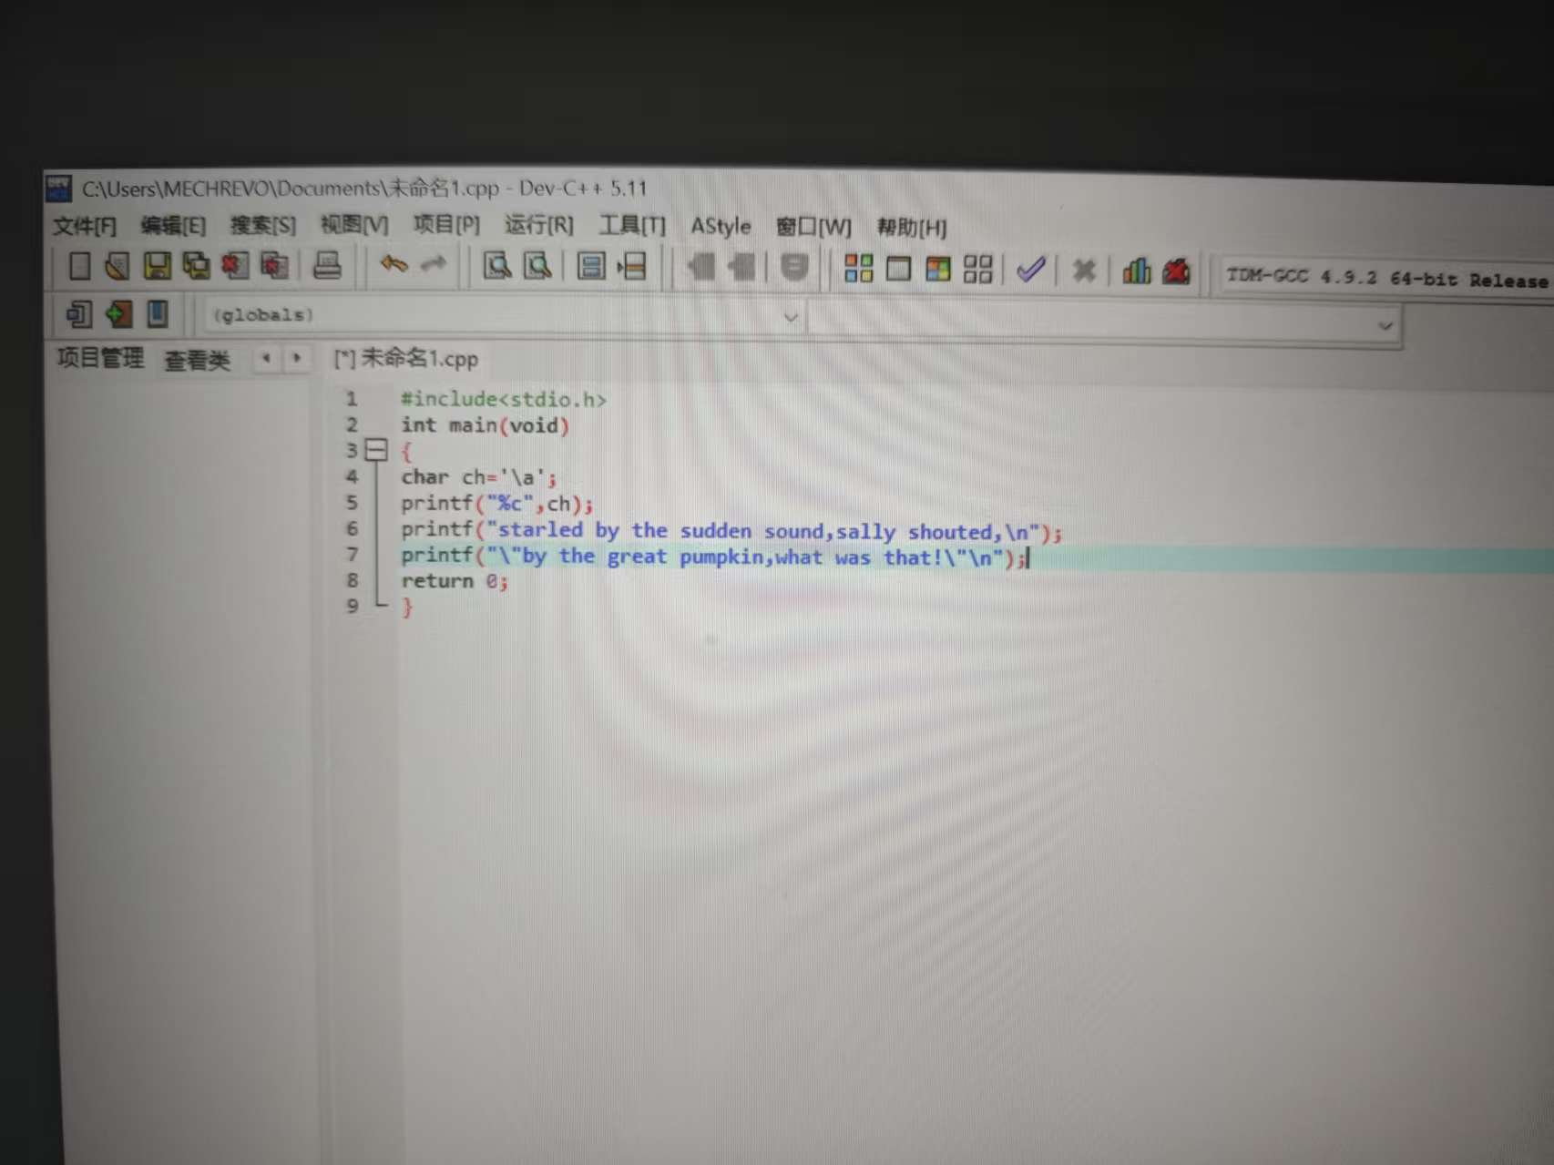
Task: Click the Goto bookmark blue book icon
Action: point(158,314)
